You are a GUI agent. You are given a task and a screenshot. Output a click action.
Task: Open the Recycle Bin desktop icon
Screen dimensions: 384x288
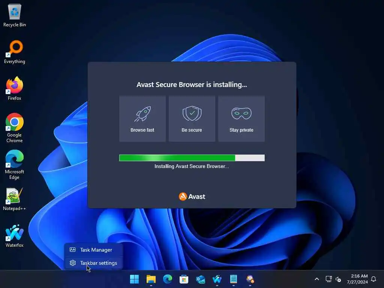click(x=15, y=15)
